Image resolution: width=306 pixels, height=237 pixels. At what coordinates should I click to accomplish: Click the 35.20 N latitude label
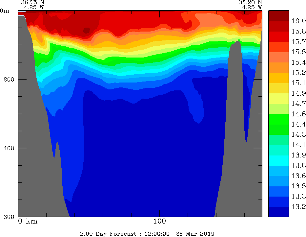pos(250,2)
